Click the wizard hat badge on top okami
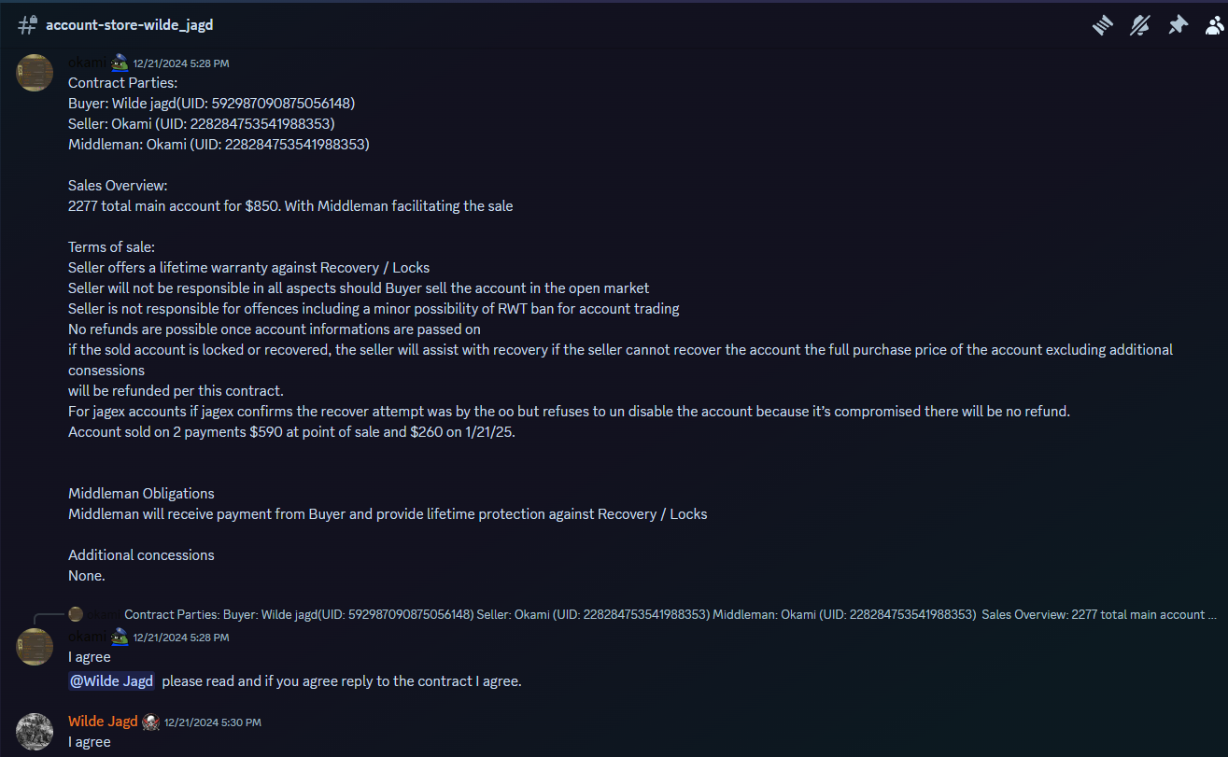This screenshot has width=1228, height=757. (120, 63)
